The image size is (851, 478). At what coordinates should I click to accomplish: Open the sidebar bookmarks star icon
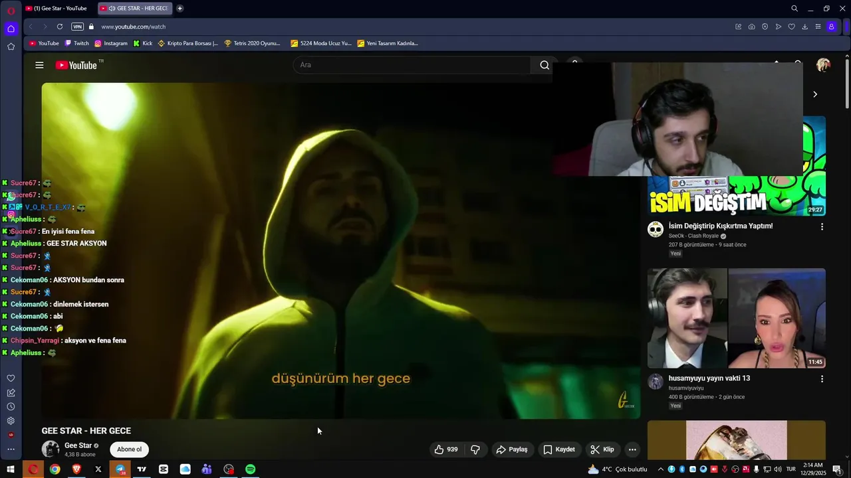[11, 46]
